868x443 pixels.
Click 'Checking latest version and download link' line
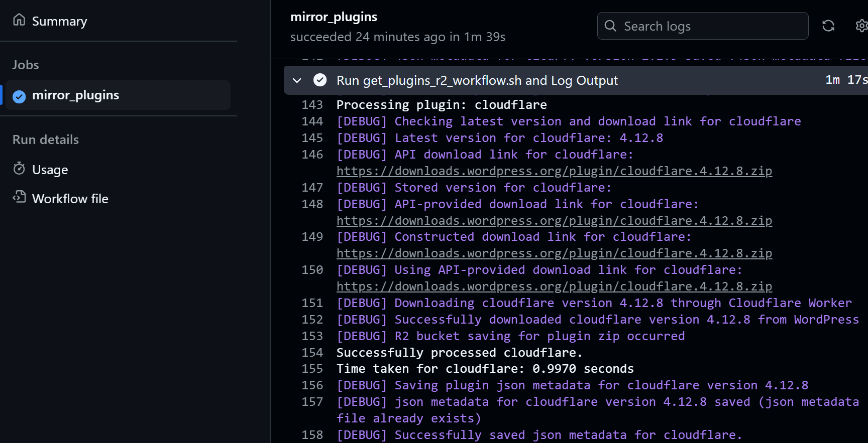click(569, 121)
